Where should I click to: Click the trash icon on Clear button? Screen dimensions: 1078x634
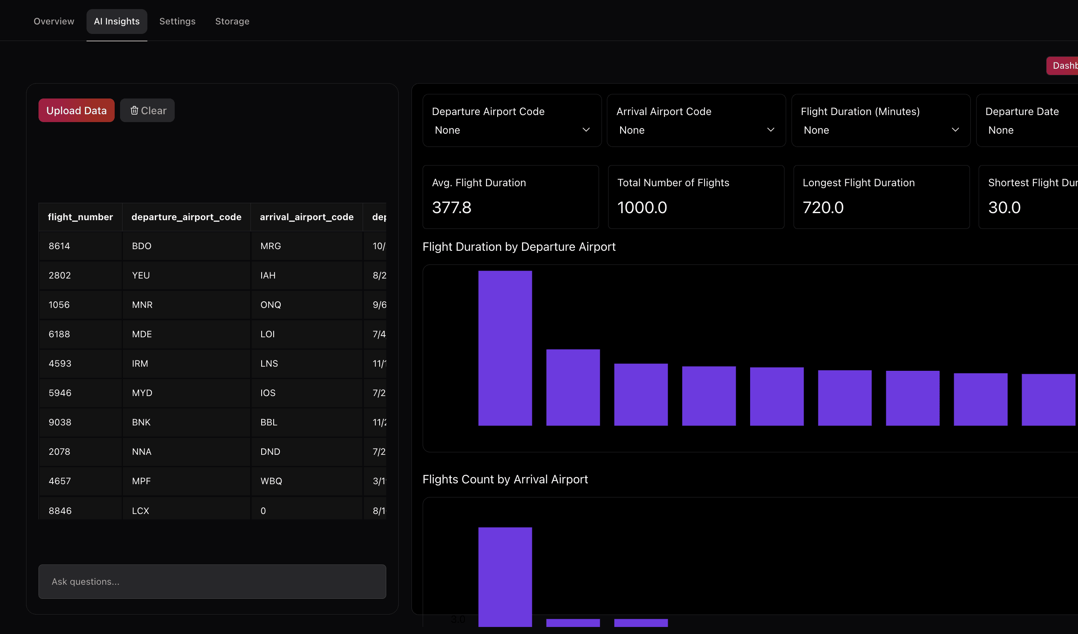tap(134, 110)
